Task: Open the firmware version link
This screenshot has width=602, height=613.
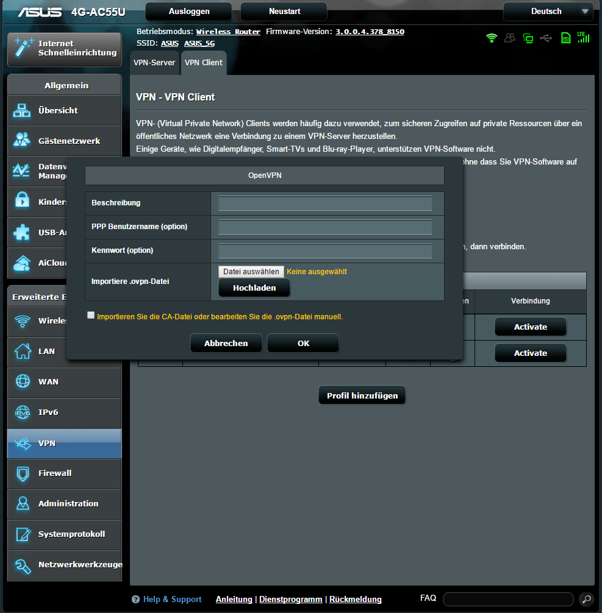Action: pyautogui.click(x=370, y=32)
